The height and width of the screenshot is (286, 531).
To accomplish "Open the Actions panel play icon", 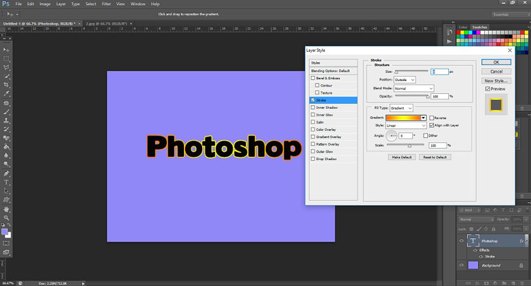I will click(449, 41).
